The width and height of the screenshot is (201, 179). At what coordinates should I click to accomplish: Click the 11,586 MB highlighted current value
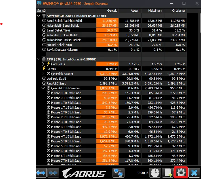pyautogui.click(x=107, y=21)
